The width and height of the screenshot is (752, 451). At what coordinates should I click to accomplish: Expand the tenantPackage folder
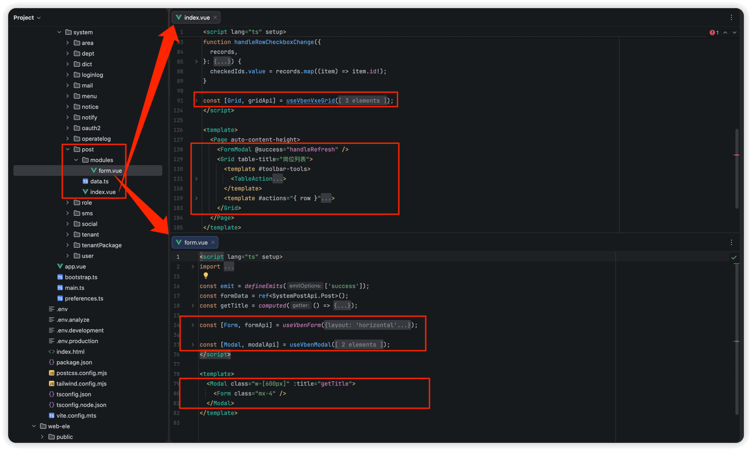click(x=68, y=245)
